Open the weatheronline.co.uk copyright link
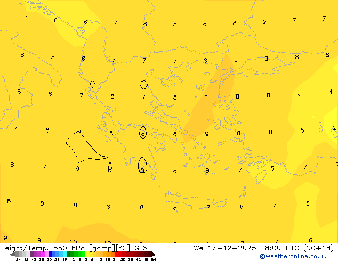The width and height of the screenshot is (338, 261). (293, 256)
